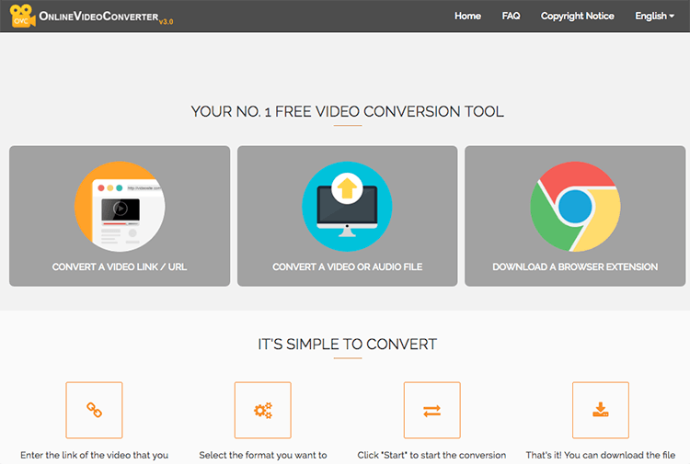
Task: Click 'Enter the link of the video' text
Action: (94, 455)
